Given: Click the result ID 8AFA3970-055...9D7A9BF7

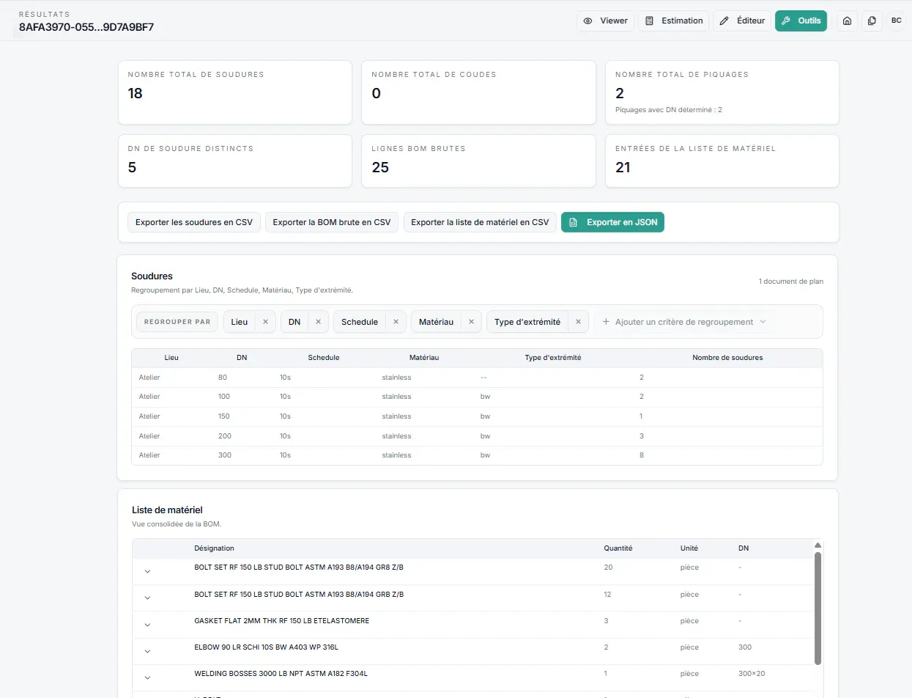Looking at the screenshot, I should (x=86, y=27).
